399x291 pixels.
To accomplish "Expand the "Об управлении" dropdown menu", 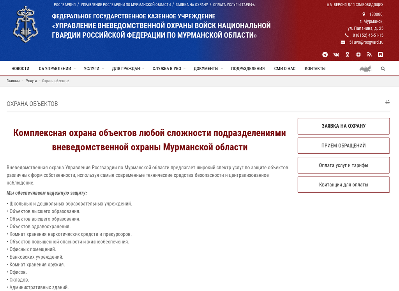I will pyautogui.click(x=57, y=69).
